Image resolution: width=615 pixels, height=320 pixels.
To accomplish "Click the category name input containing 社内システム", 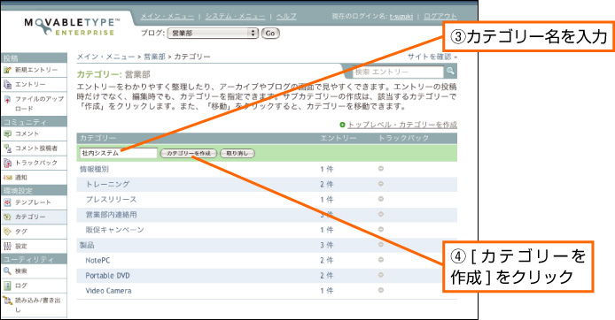I will (119, 153).
